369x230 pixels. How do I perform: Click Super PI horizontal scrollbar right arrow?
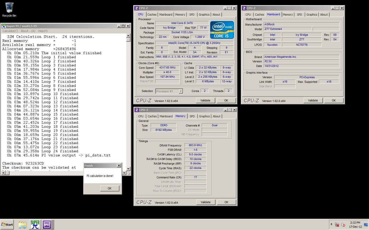(124, 173)
